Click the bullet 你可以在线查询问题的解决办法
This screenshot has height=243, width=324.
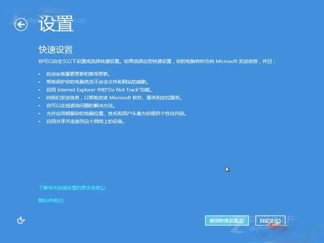click(x=81, y=106)
